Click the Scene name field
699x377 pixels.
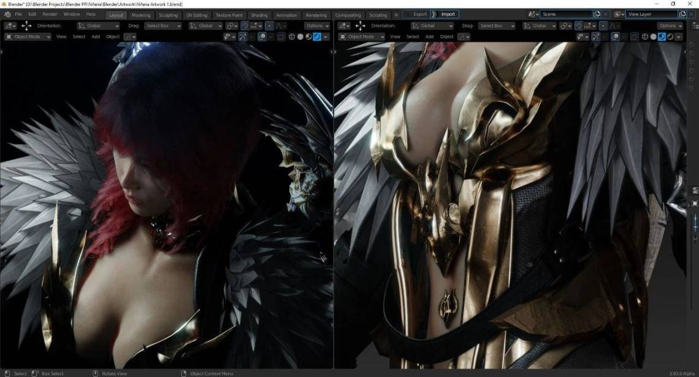point(567,14)
